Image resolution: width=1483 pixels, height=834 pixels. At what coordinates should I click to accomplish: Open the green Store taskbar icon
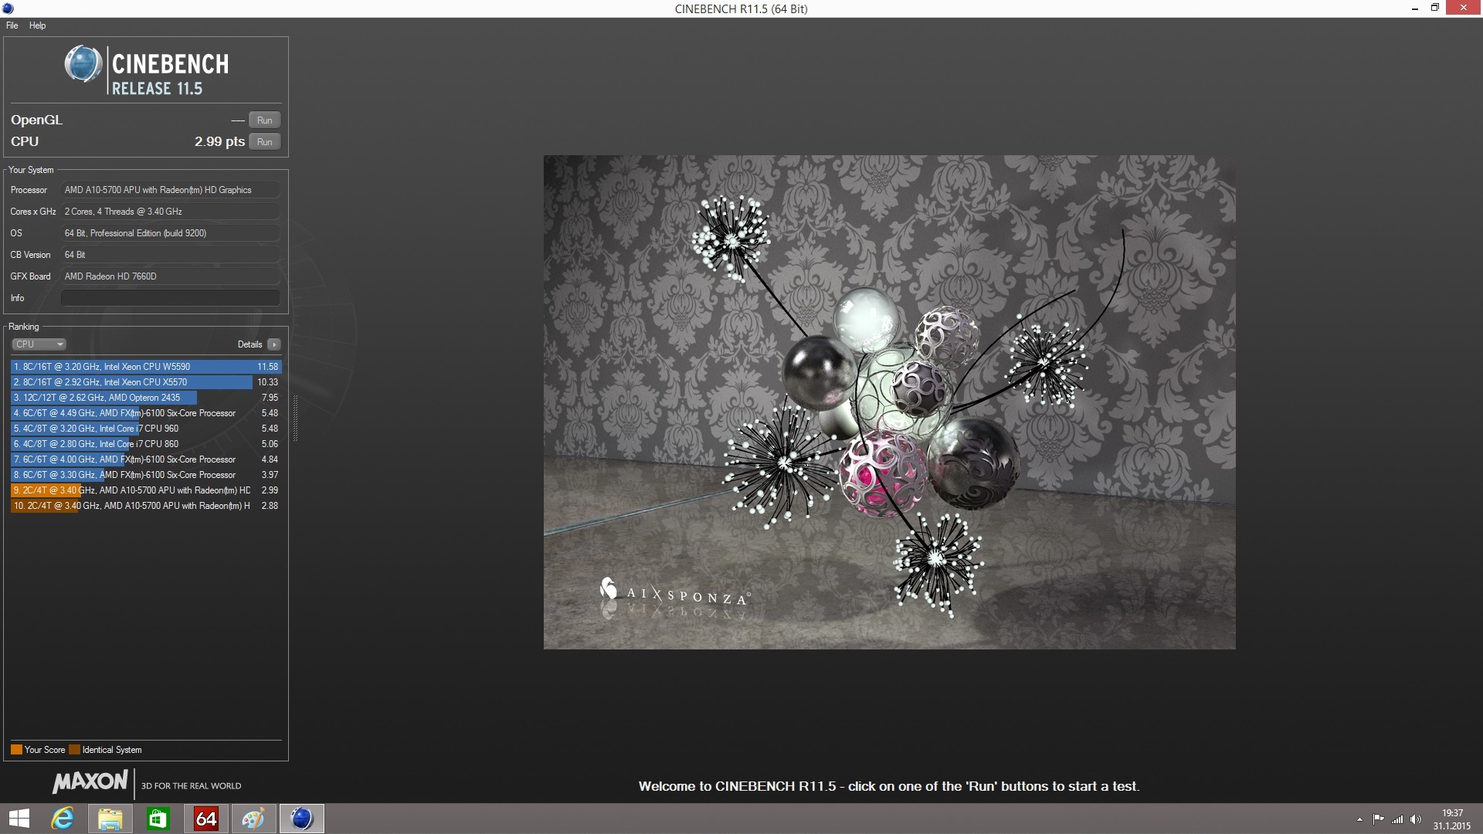(158, 819)
